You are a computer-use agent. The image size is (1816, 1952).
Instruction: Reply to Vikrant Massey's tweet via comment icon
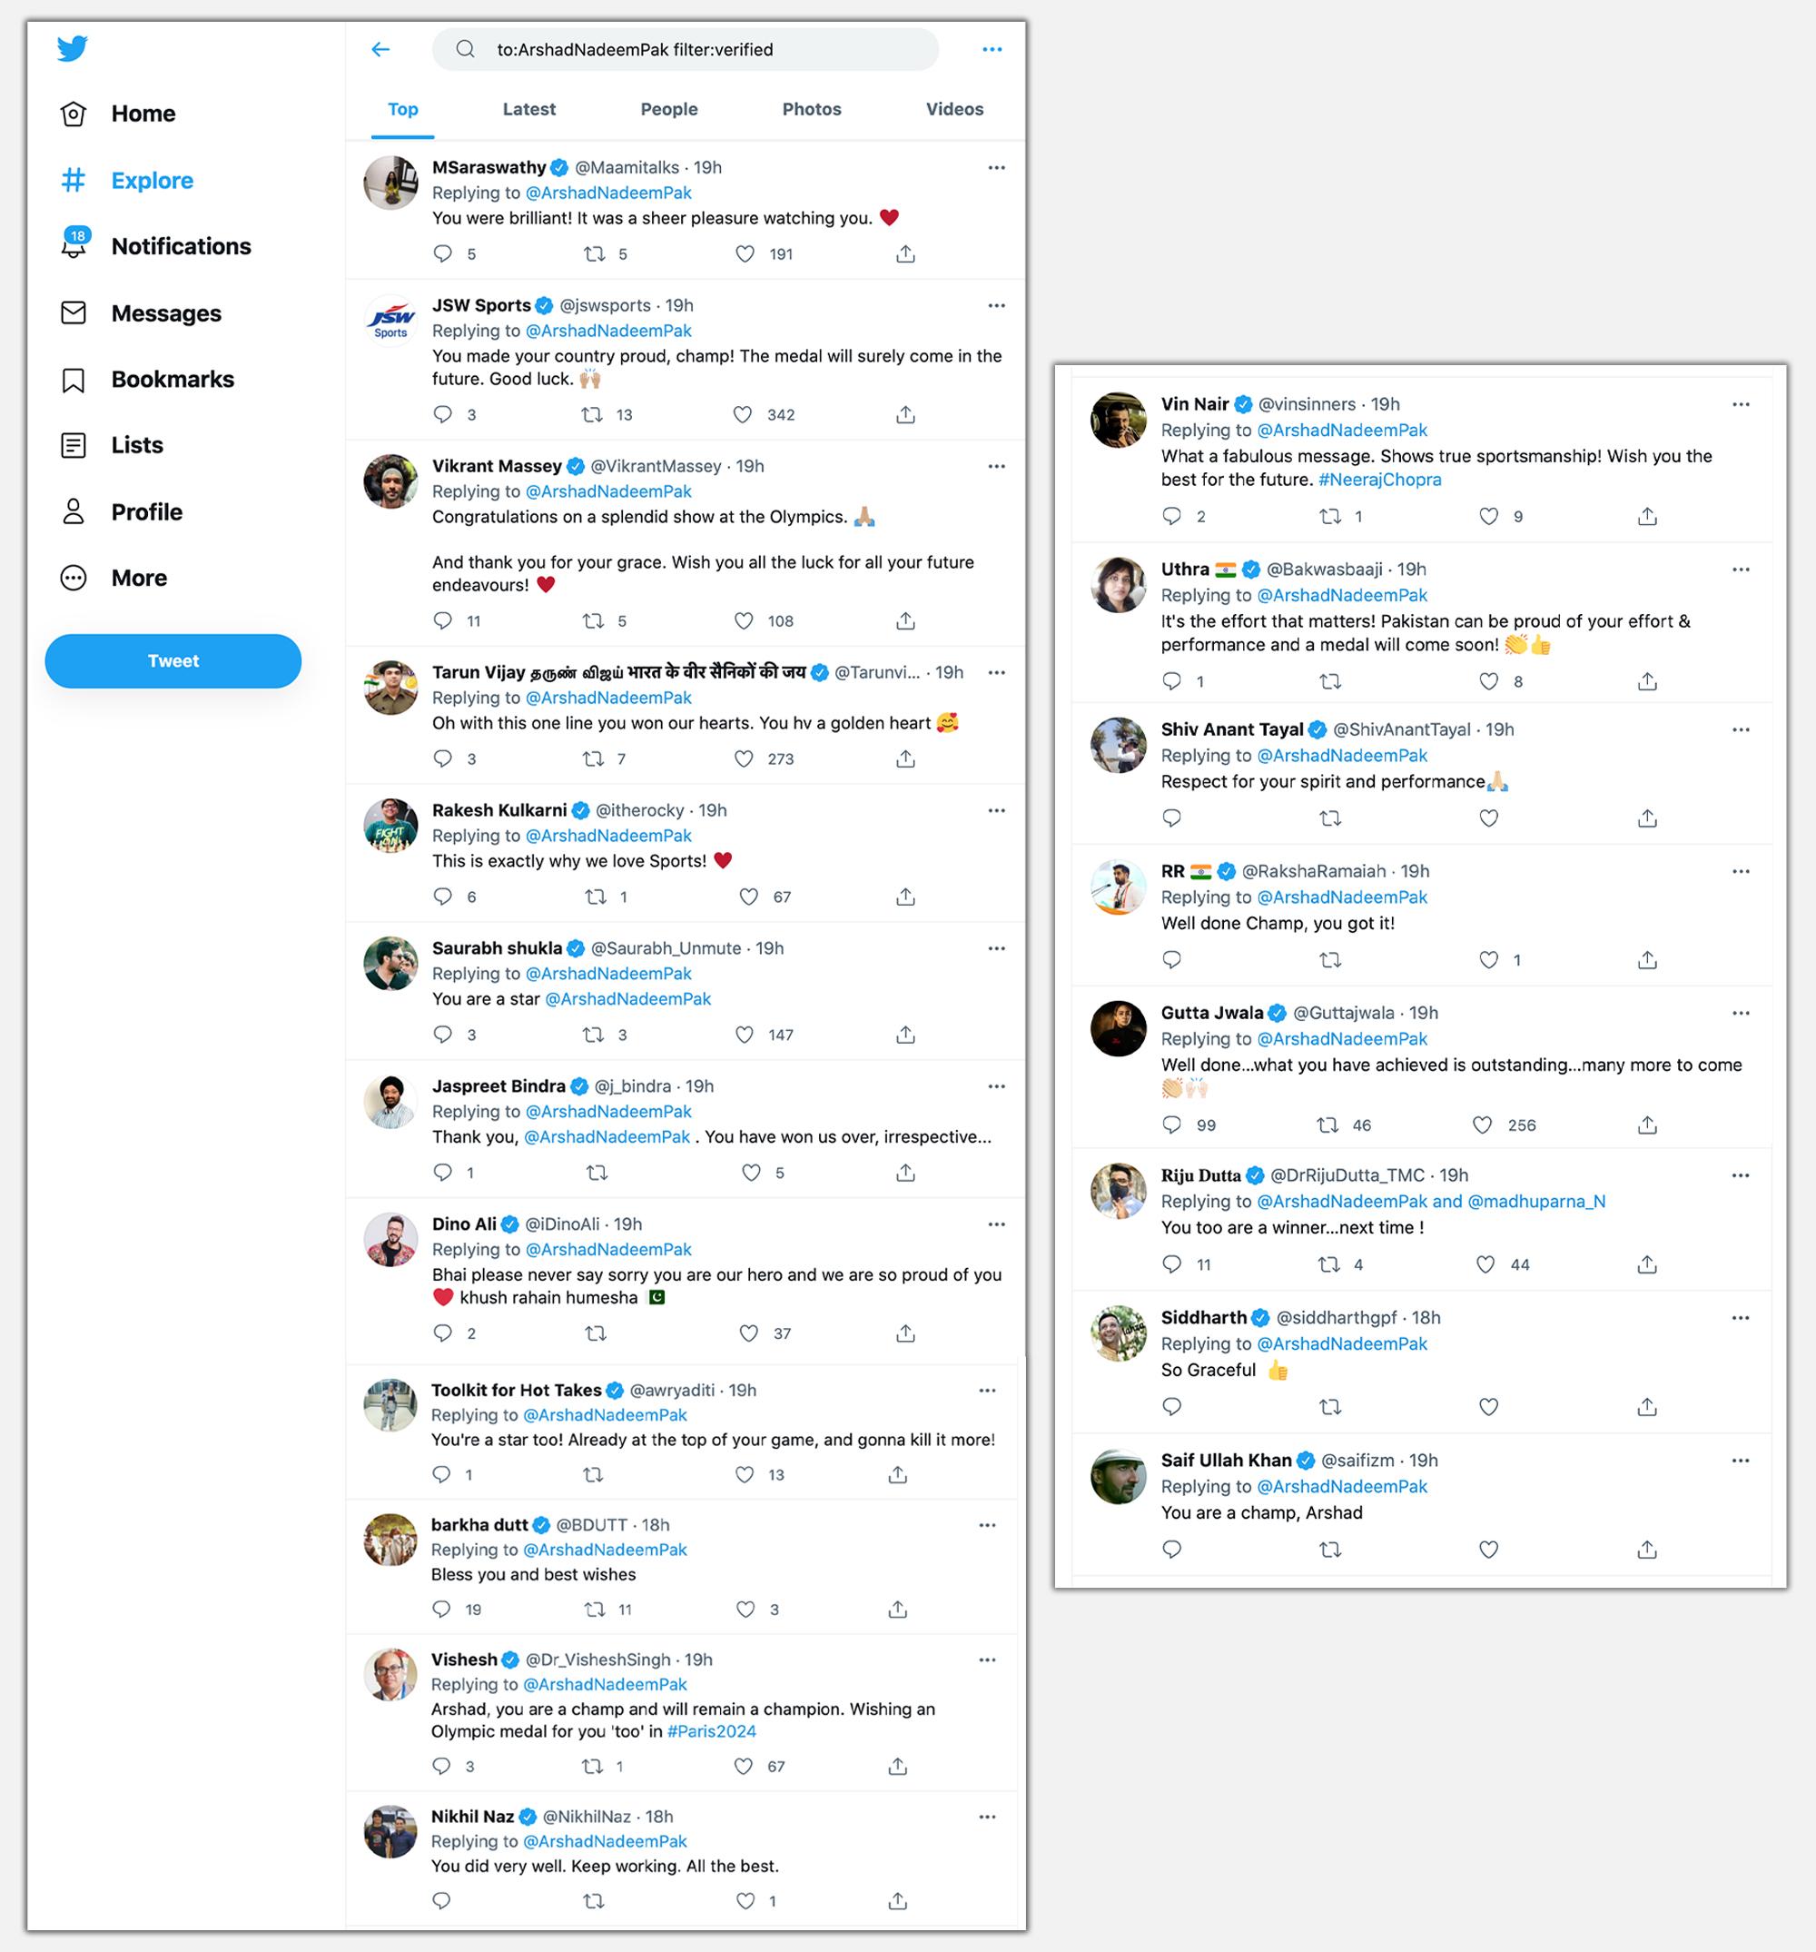(x=443, y=620)
